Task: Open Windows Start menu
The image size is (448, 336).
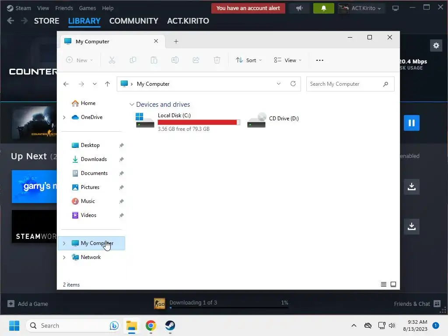Action: click(x=14, y=325)
